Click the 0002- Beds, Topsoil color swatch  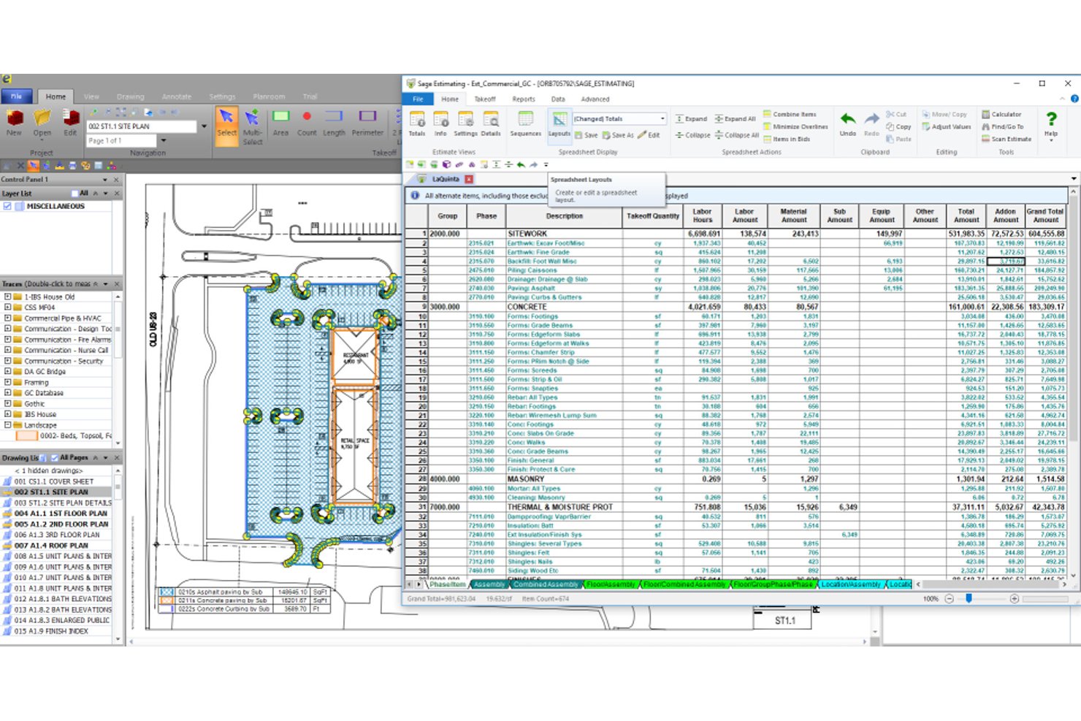click(x=27, y=436)
